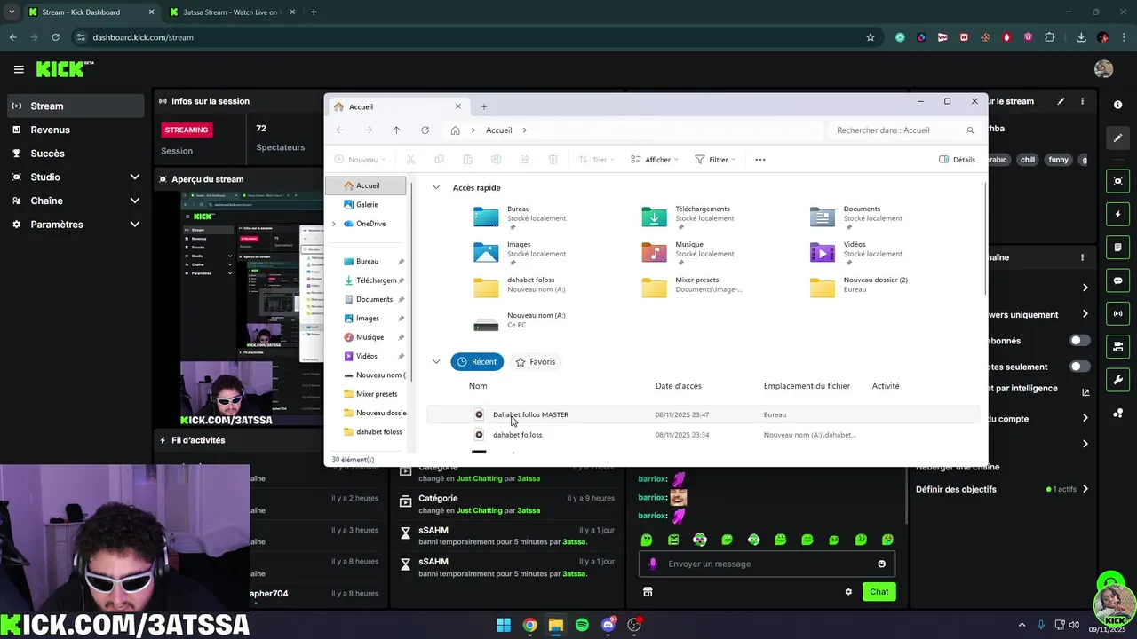Viewport: 1137px width, 639px height.
Task: Open Spotify from the taskbar
Action: click(x=582, y=625)
